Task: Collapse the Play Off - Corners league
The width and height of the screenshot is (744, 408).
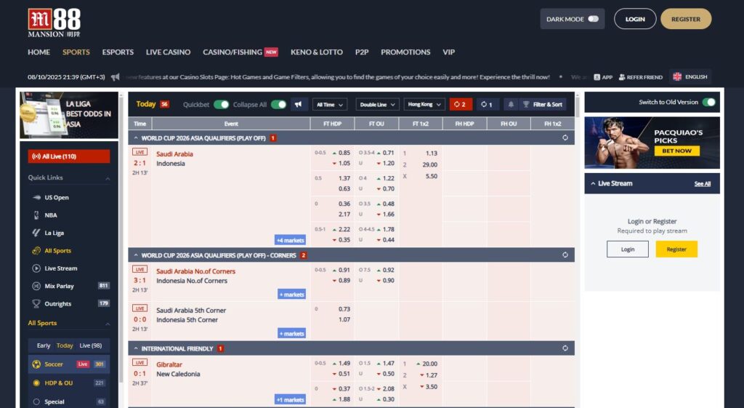Action: pyautogui.click(x=136, y=255)
